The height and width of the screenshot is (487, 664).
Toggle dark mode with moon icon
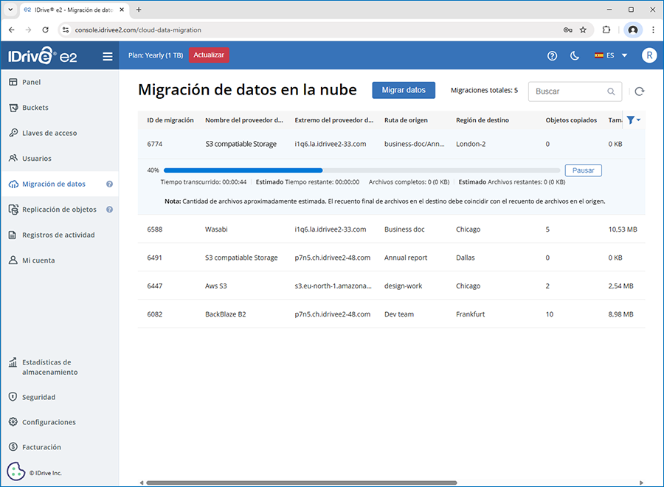coord(575,56)
